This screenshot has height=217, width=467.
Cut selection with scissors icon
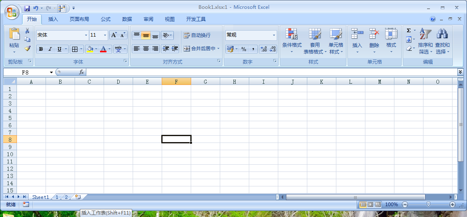click(27, 31)
